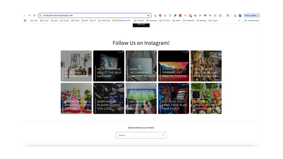Click the Finish update button
The height and width of the screenshot is (159, 283).
252,16
